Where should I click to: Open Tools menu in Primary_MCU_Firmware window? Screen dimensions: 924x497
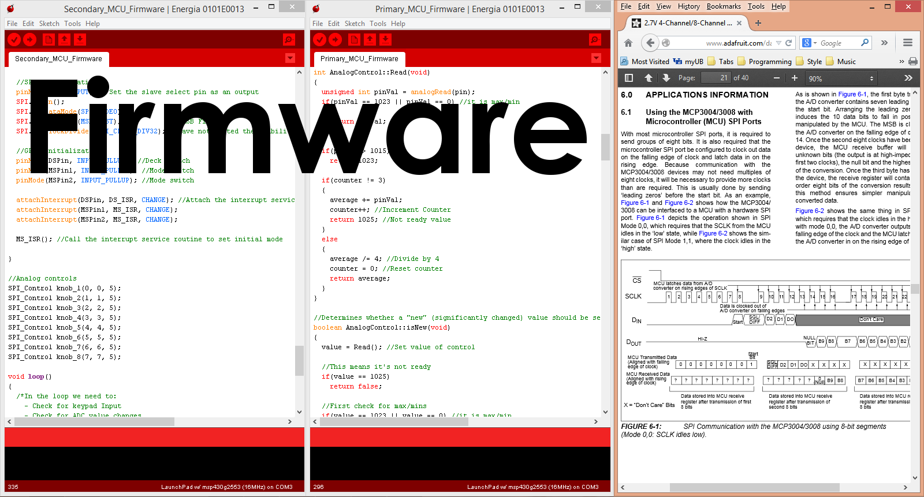378,24
